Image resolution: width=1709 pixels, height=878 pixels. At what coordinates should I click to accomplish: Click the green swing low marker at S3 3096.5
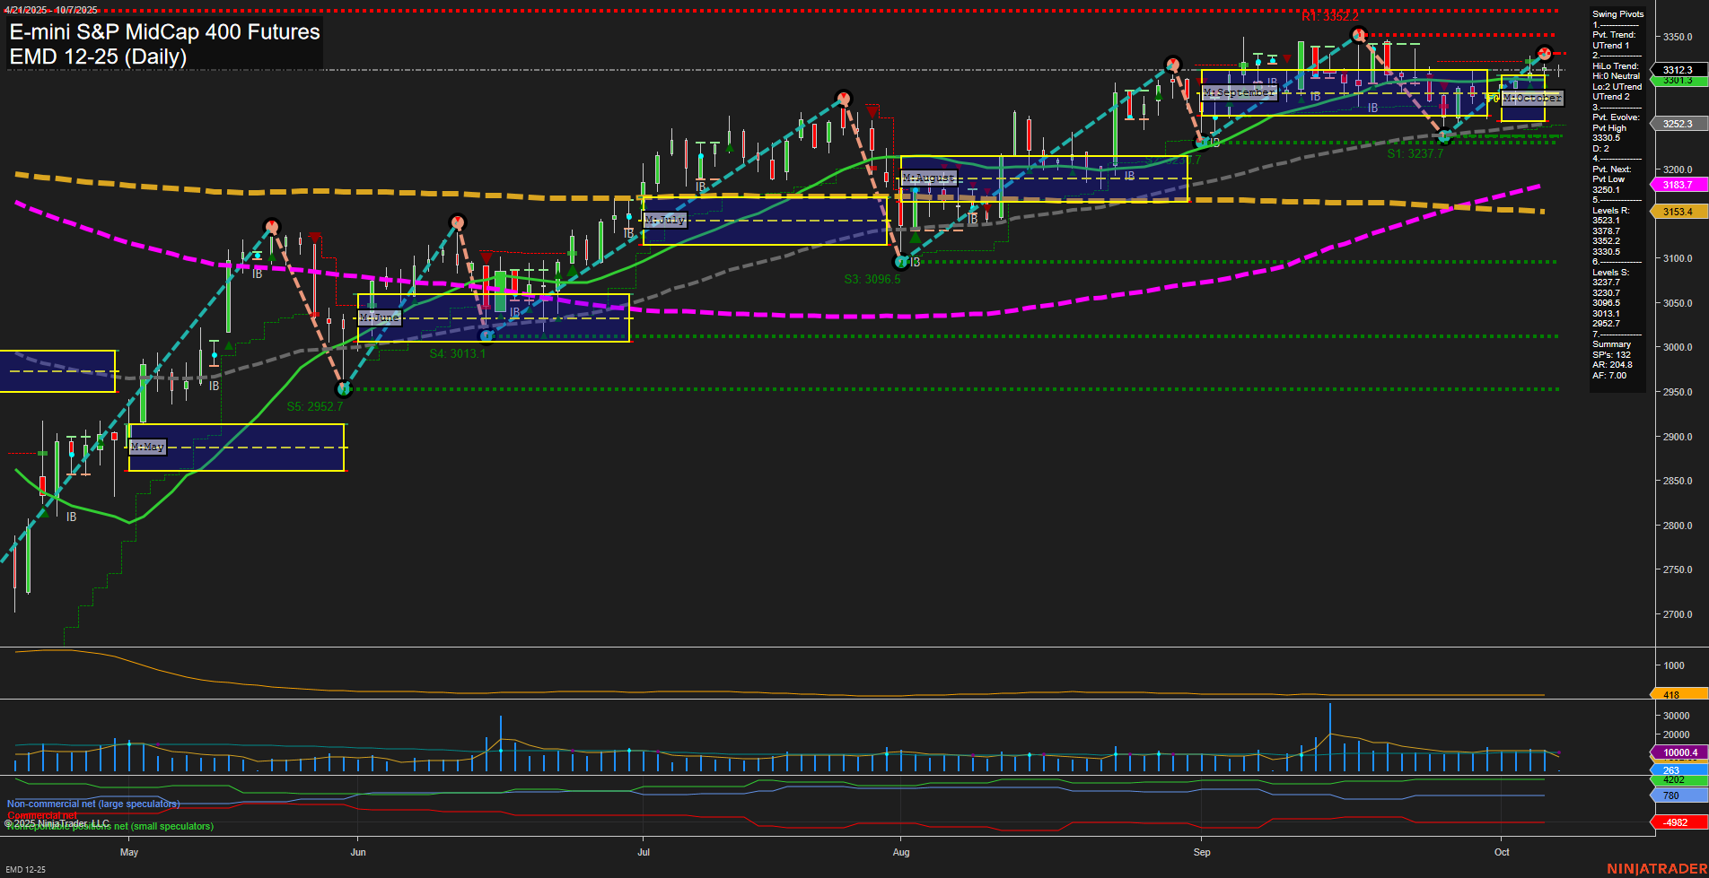pos(900,262)
